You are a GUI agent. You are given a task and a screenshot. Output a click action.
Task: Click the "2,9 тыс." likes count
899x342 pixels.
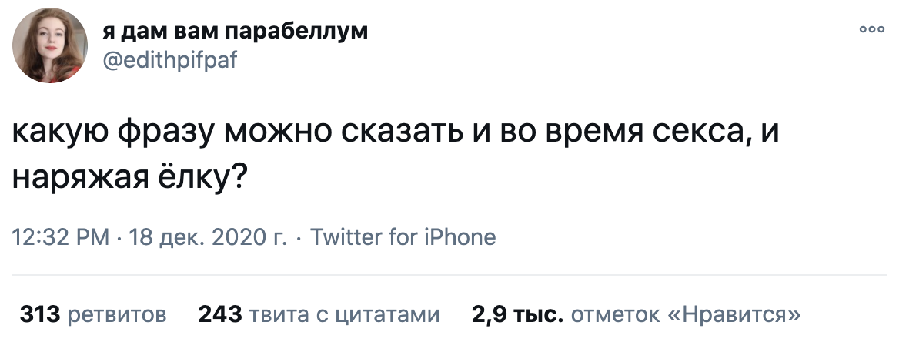[517, 314]
